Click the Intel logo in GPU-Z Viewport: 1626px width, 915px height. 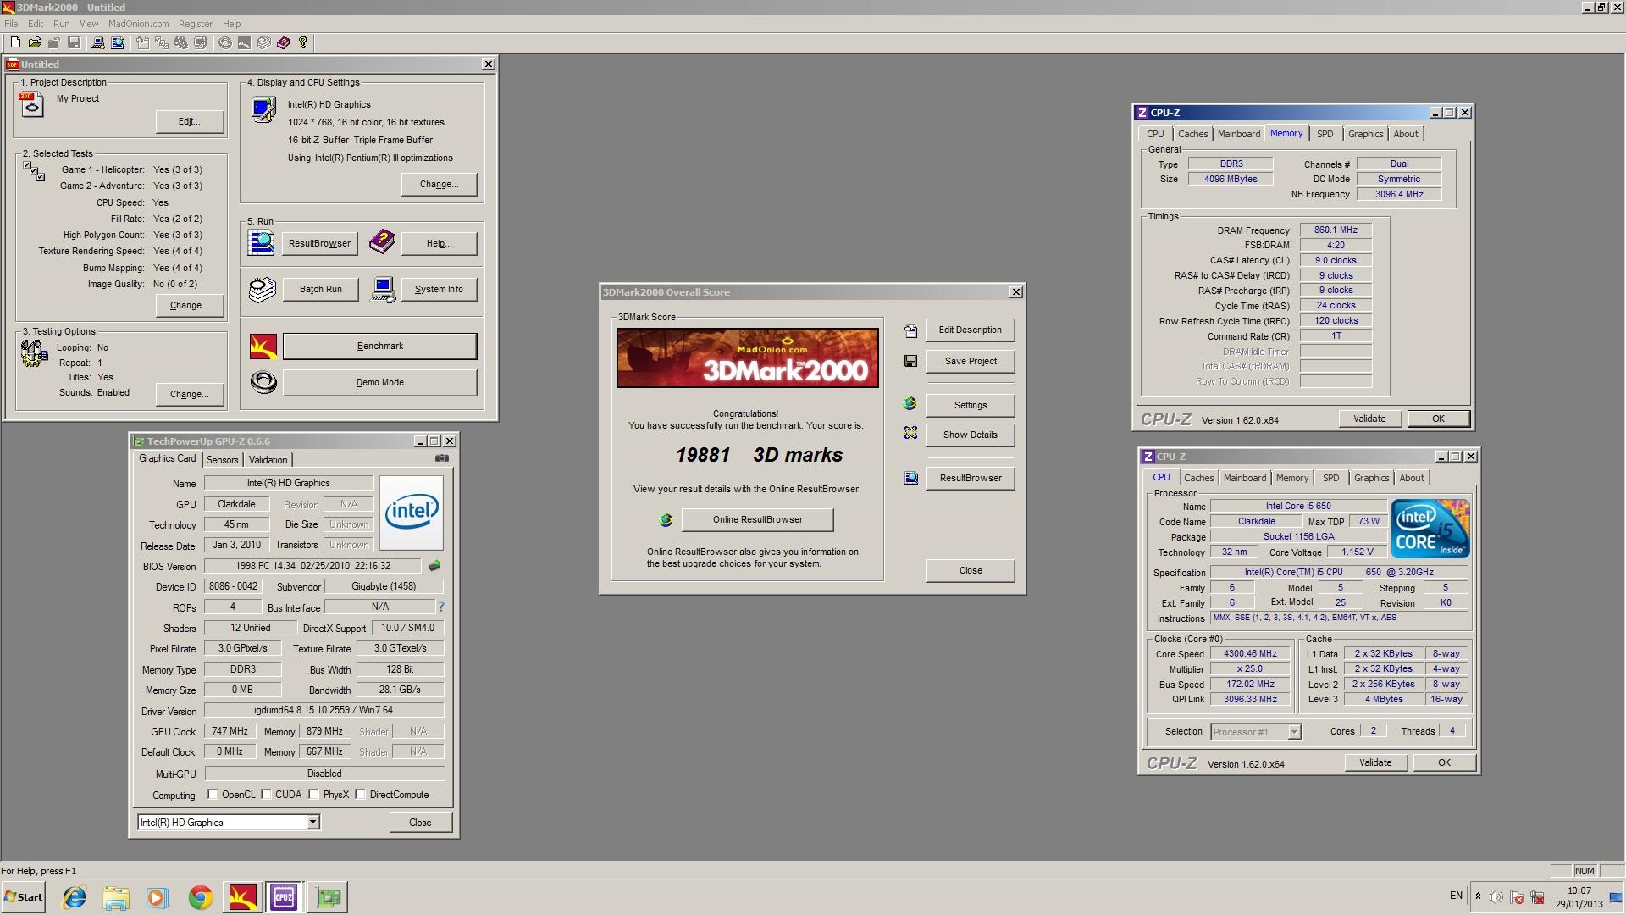click(412, 513)
